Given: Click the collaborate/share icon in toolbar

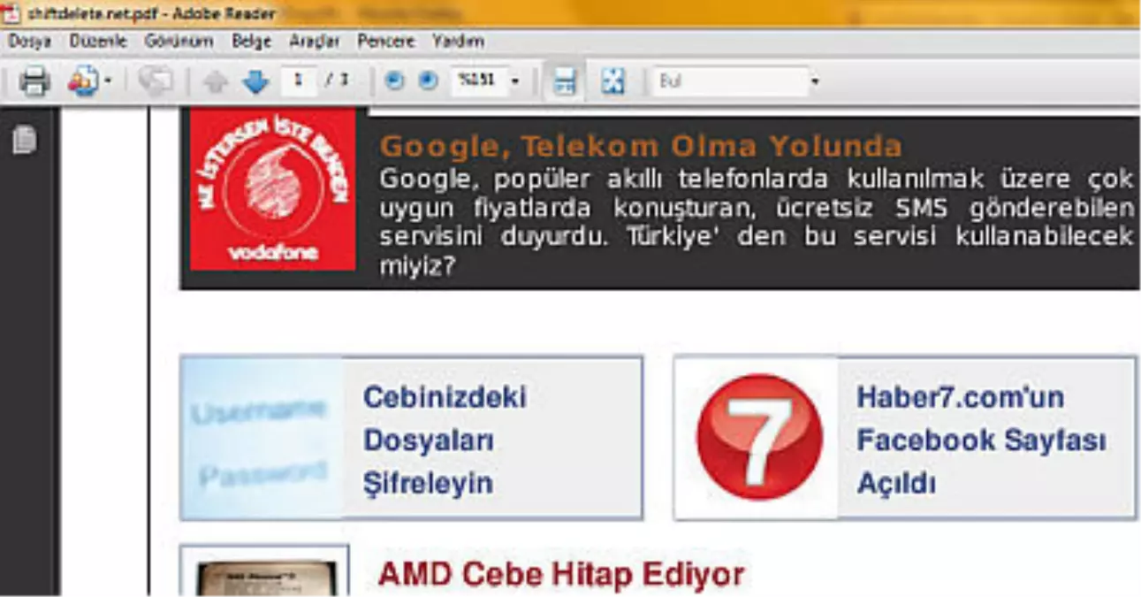Looking at the screenshot, I should pyautogui.click(x=84, y=82).
